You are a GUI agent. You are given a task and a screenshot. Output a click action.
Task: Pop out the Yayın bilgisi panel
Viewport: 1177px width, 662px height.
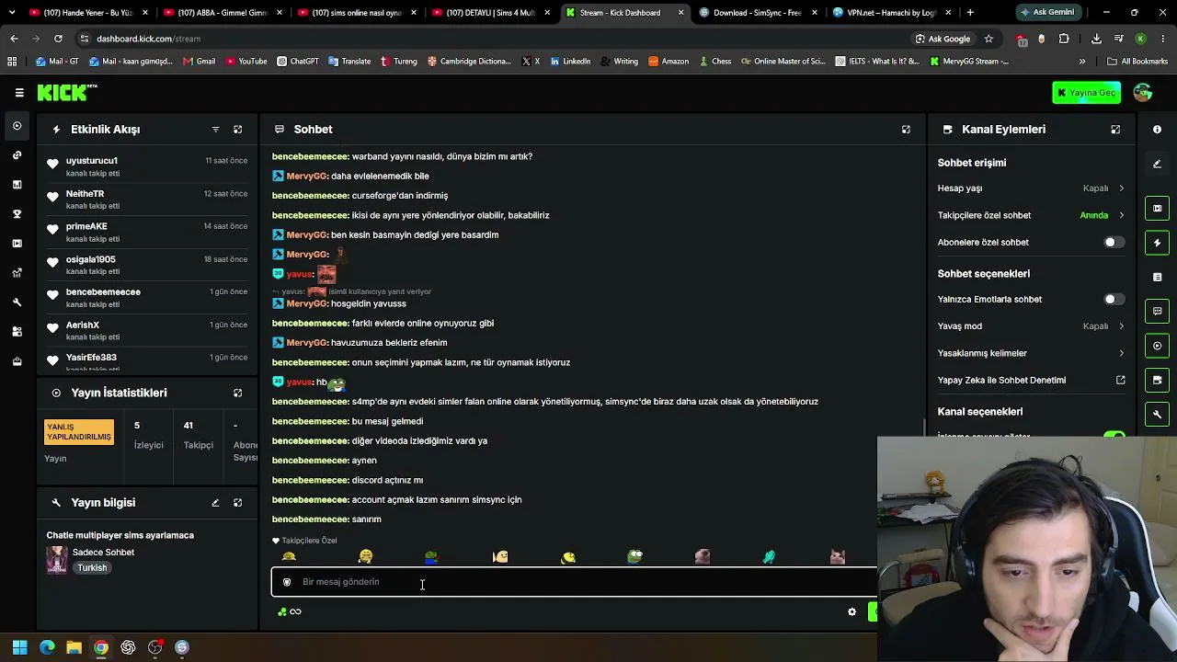(237, 503)
